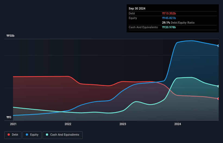Image resolution: width=223 pixels, height=143 pixels.
Task: Click the ₩13.352b debt value
Action: pyautogui.click(x=169, y=13)
